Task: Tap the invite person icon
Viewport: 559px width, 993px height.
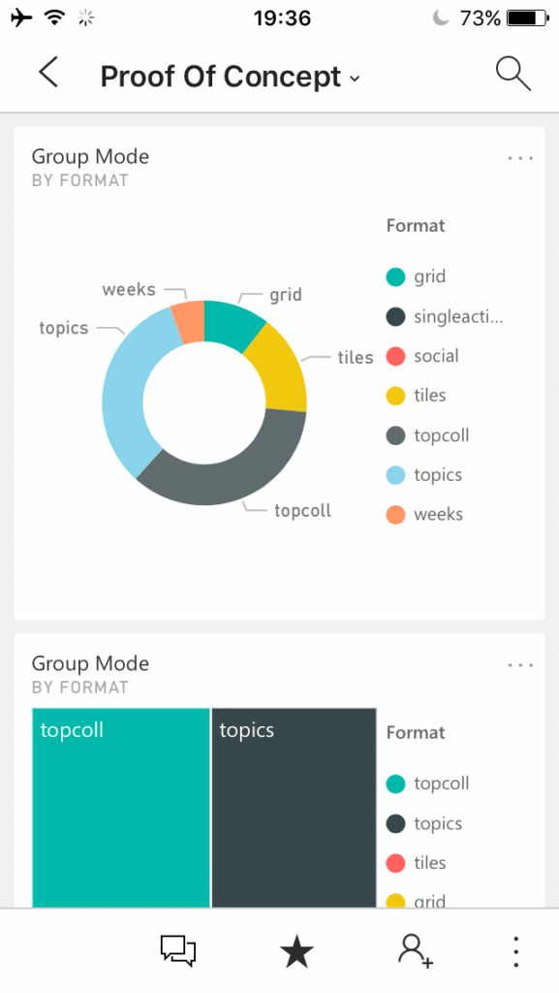Action: point(416,950)
